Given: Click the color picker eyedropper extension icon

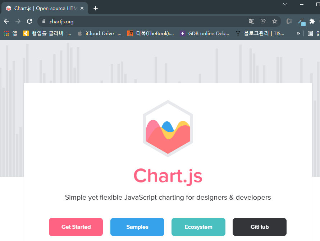Looking at the screenshot, I should 301,22.
